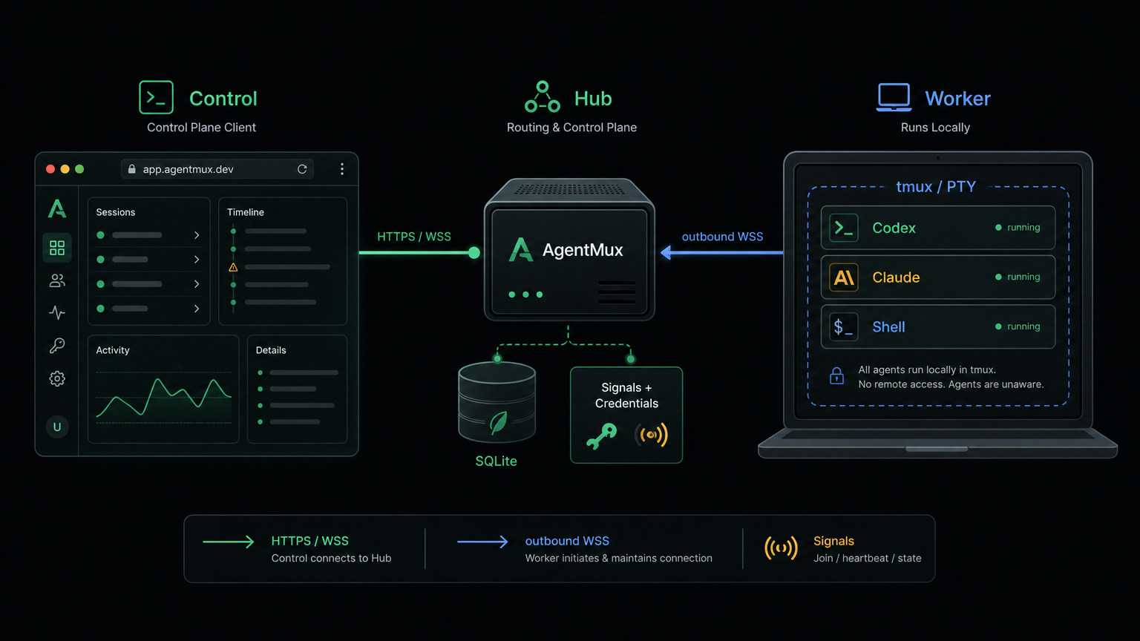Click the blue lock icon in the tmux panel

coord(836,375)
